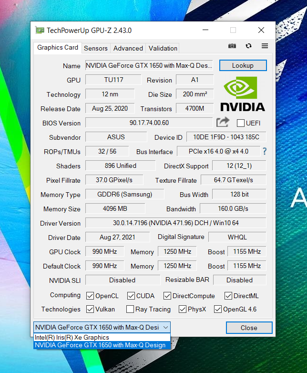Viewport: 307px width, 373px height.
Task: Click GPU Clock row Memory 1250 MHz
Action: pos(177,251)
